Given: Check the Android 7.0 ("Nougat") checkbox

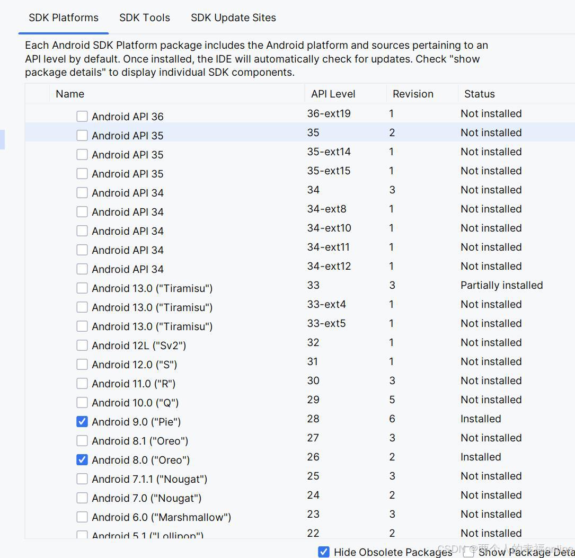Looking at the screenshot, I should 82,498.
